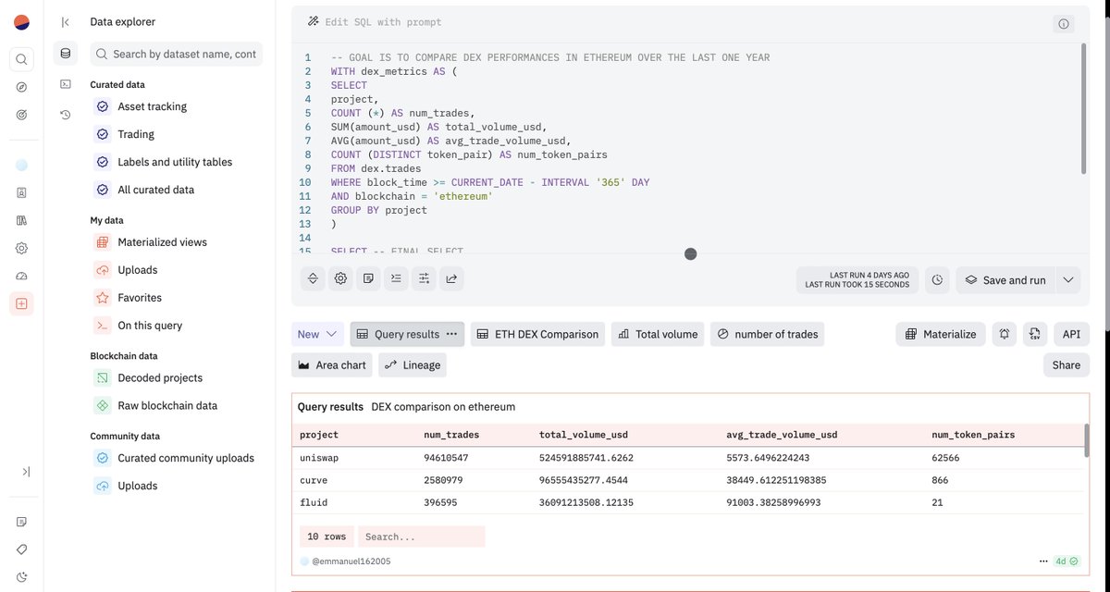Click Save and run
The image size is (1110, 592).
click(x=1005, y=280)
